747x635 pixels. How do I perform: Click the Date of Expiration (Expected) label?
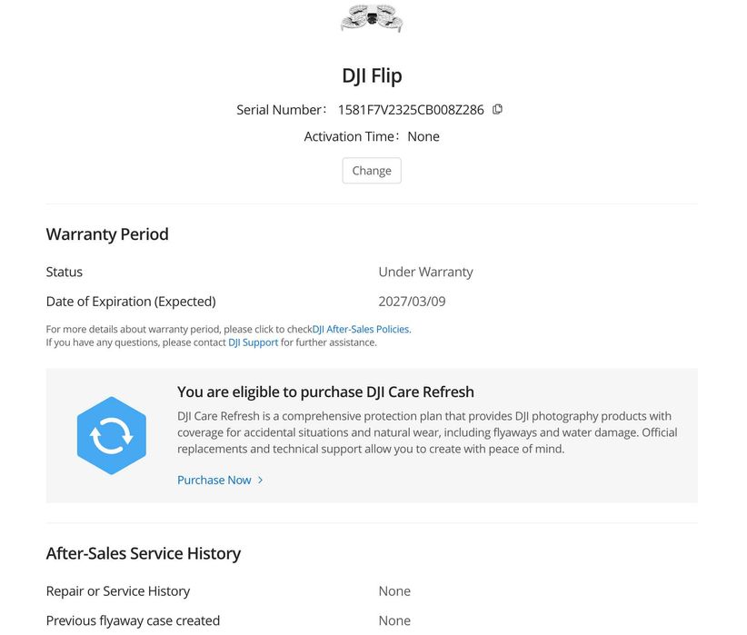(131, 302)
